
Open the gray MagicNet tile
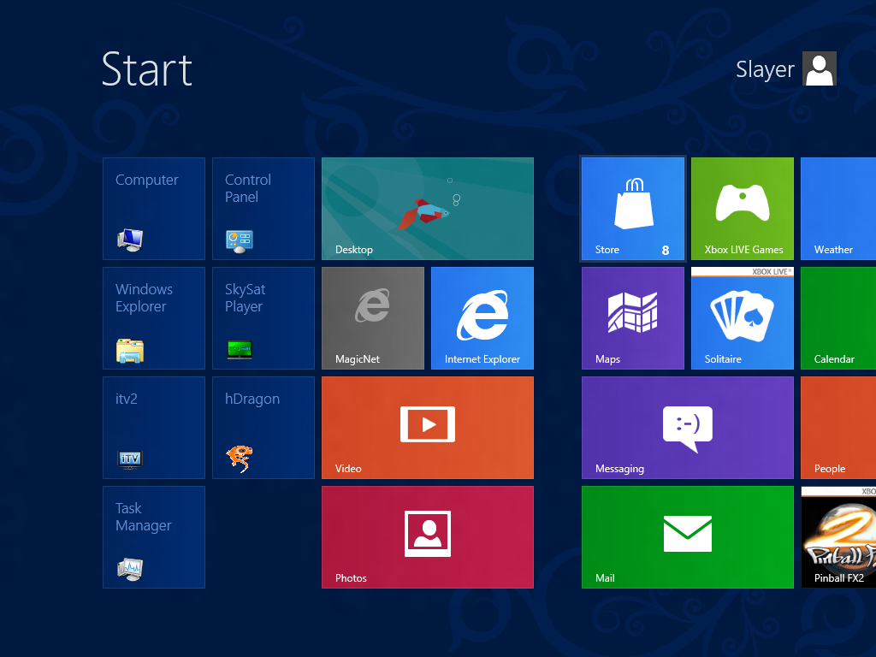point(373,318)
